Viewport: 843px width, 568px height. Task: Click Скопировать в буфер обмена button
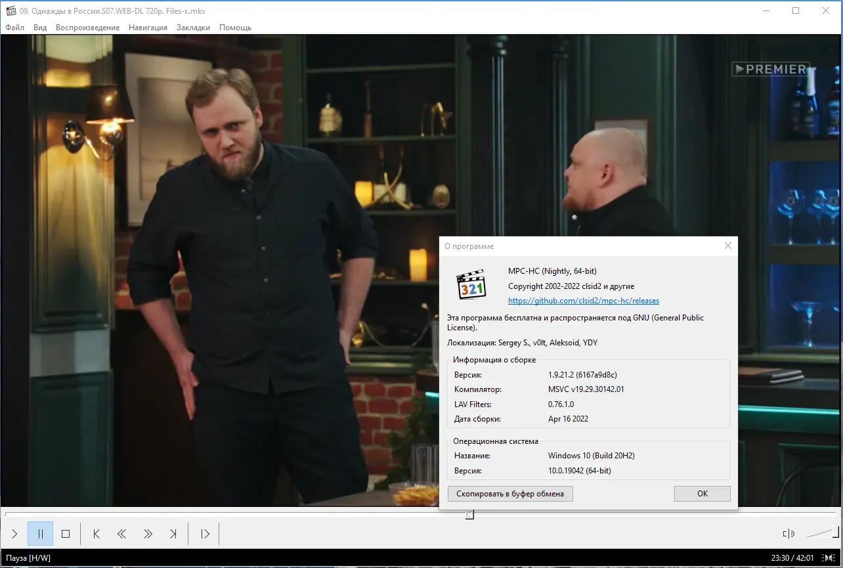coord(510,494)
